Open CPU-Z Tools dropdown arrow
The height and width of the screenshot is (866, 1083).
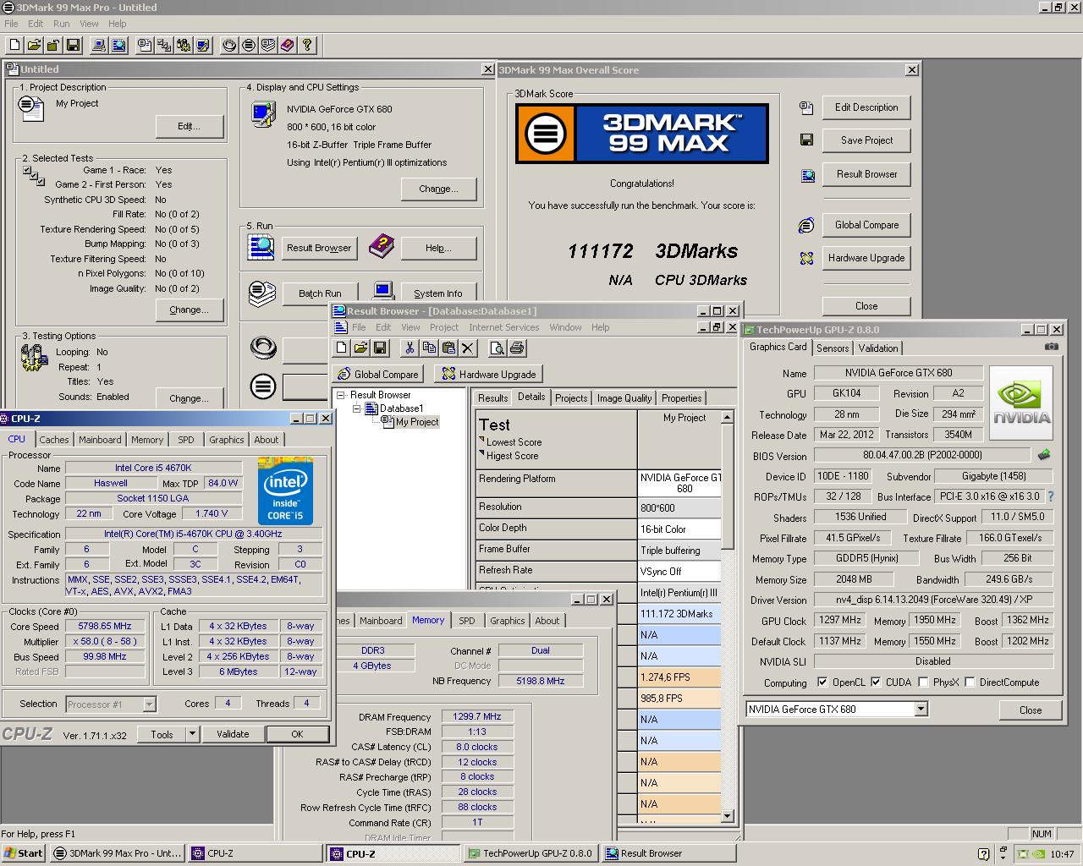(x=192, y=734)
